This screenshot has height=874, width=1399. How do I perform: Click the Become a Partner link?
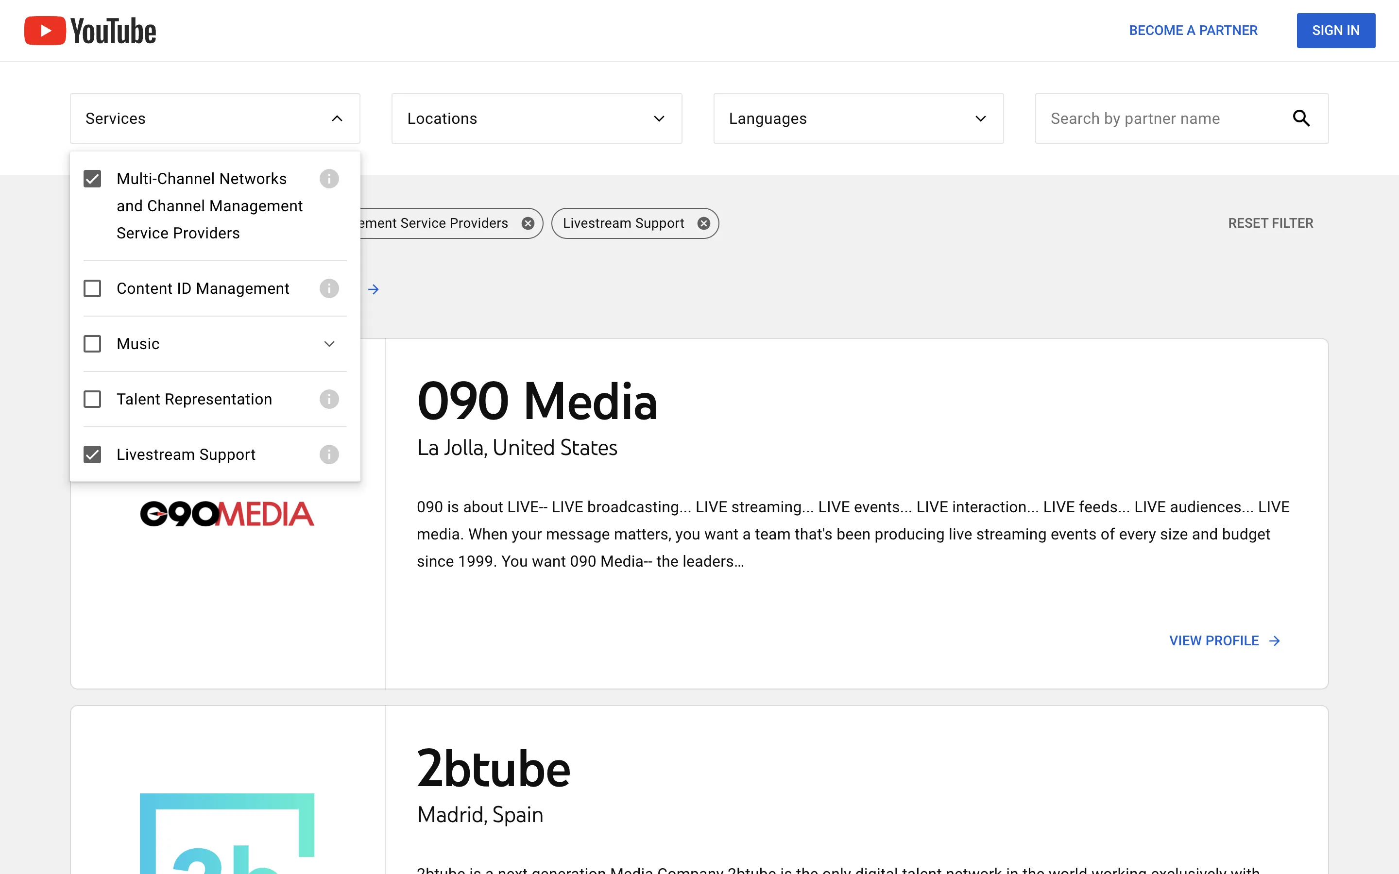pos(1193,31)
